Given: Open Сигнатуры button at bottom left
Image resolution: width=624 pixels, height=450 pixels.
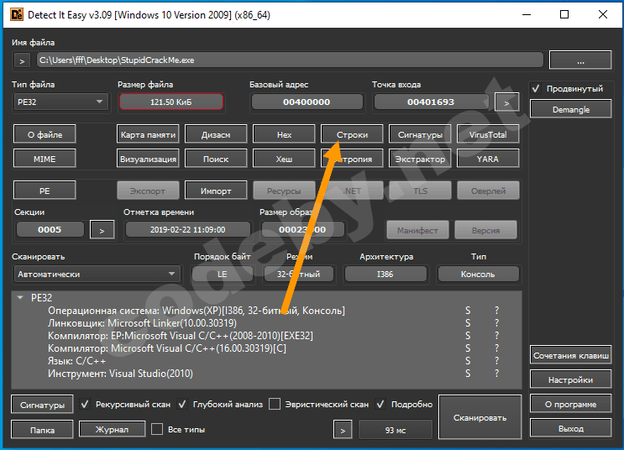Looking at the screenshot, I should (x=42, y=405).
